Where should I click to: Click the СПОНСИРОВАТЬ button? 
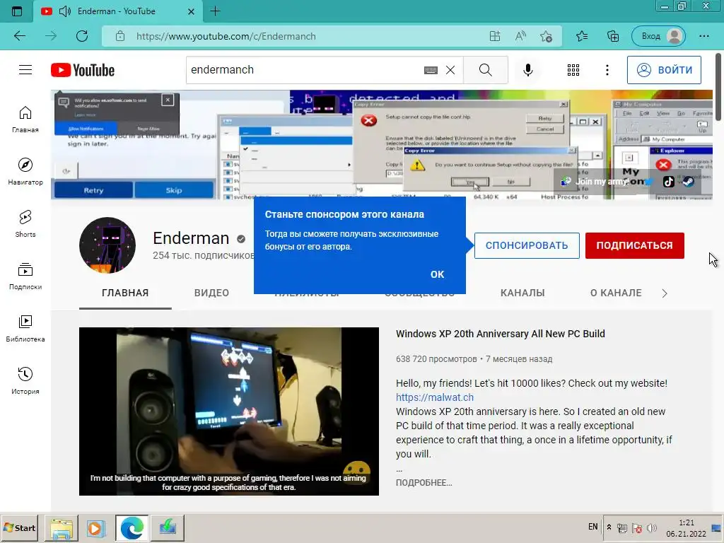[x=526, y=245]
